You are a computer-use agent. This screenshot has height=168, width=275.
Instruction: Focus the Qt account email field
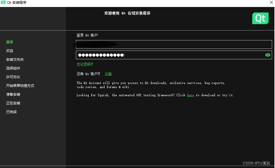[174, 44]
